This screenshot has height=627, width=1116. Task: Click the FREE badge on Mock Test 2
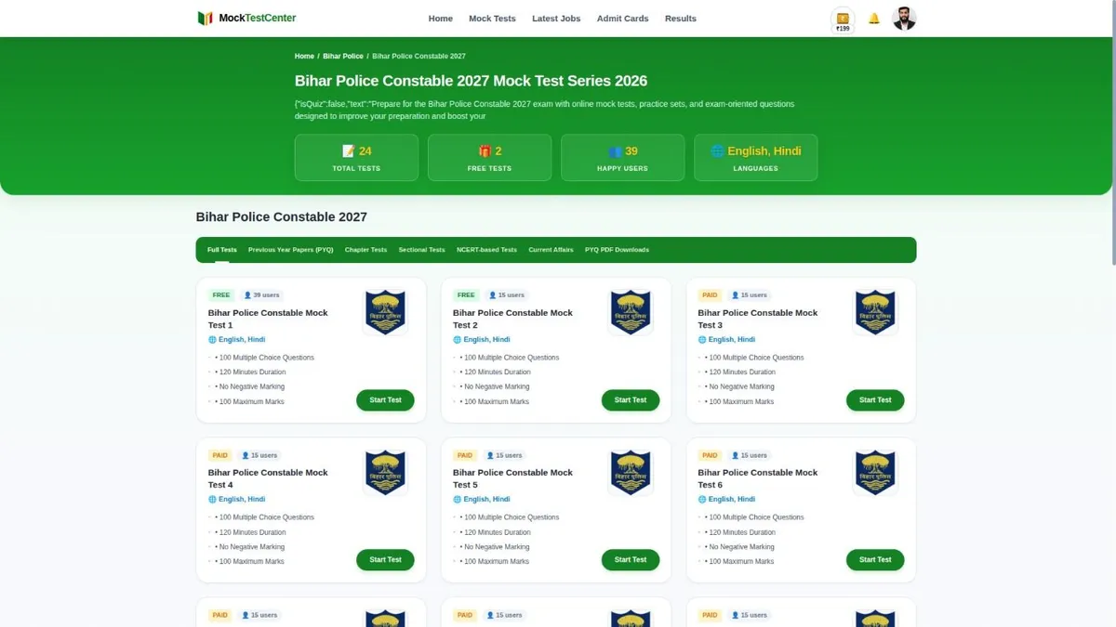(x=466, y=295)
